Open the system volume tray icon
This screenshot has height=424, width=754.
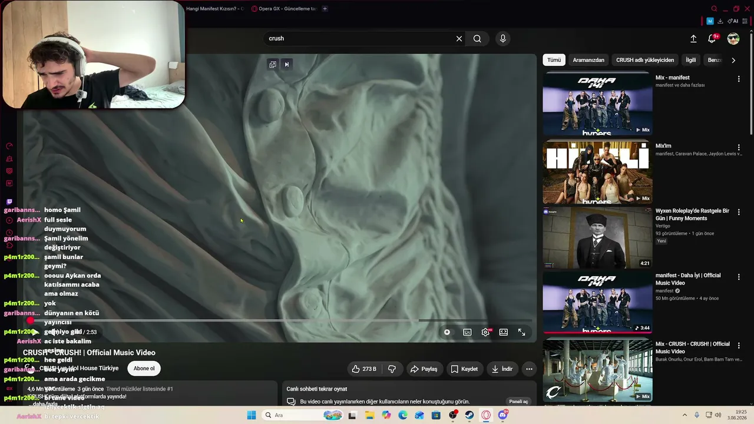click(717, 415)
